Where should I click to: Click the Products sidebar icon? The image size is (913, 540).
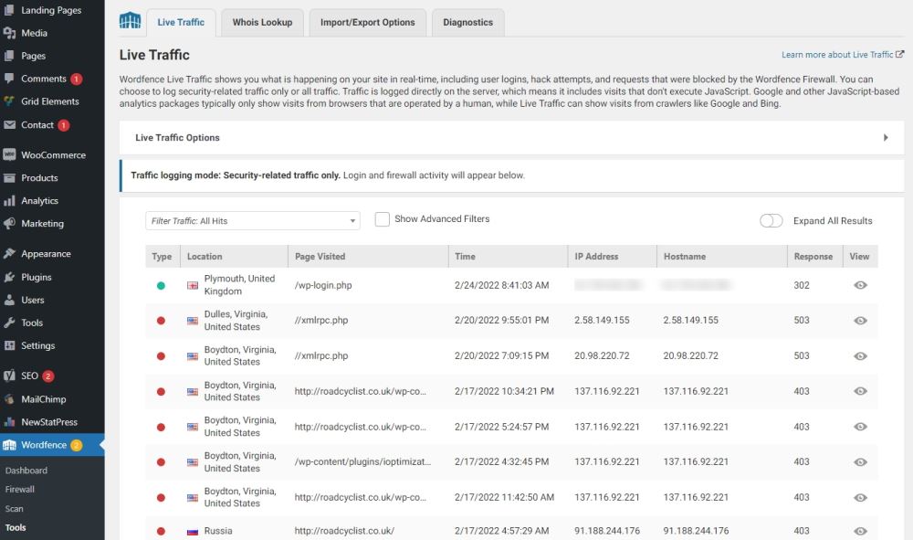point(9,177)
